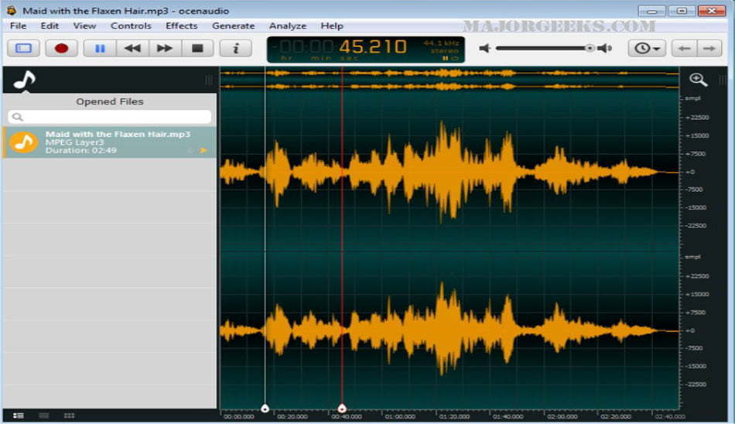
Task: Start recording with the red record button
Action: tap(61, 48)
